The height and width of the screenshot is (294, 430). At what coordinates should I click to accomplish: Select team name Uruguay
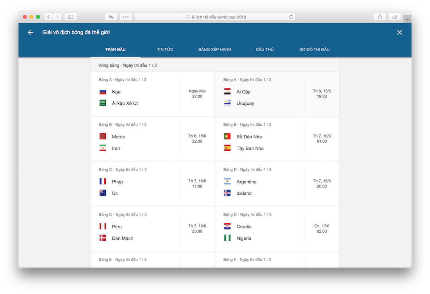245,103
